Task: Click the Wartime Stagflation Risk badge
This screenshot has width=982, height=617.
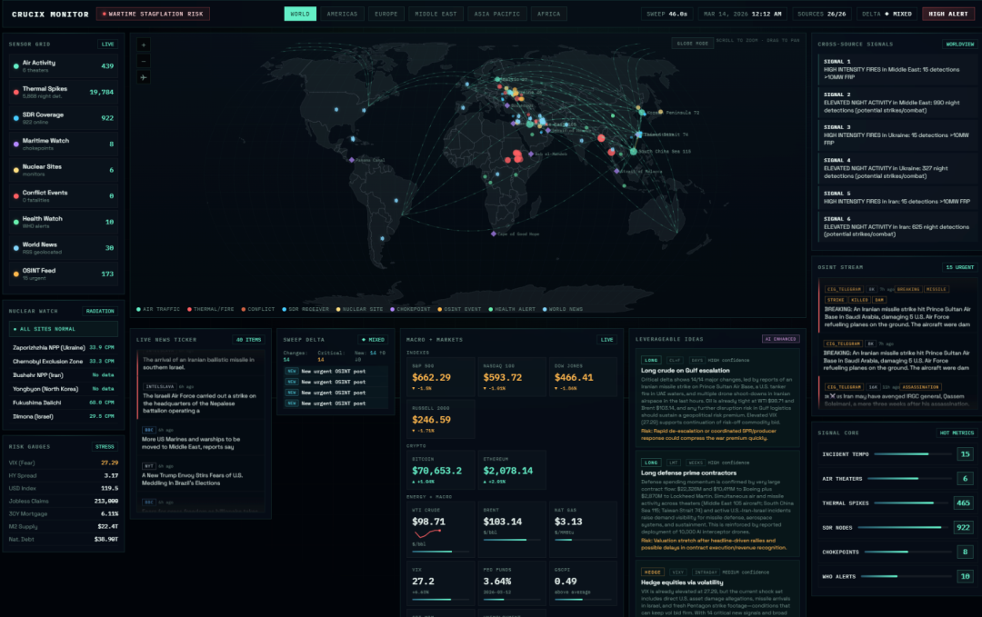Action: pyautogui.click(x=153, y=14)
